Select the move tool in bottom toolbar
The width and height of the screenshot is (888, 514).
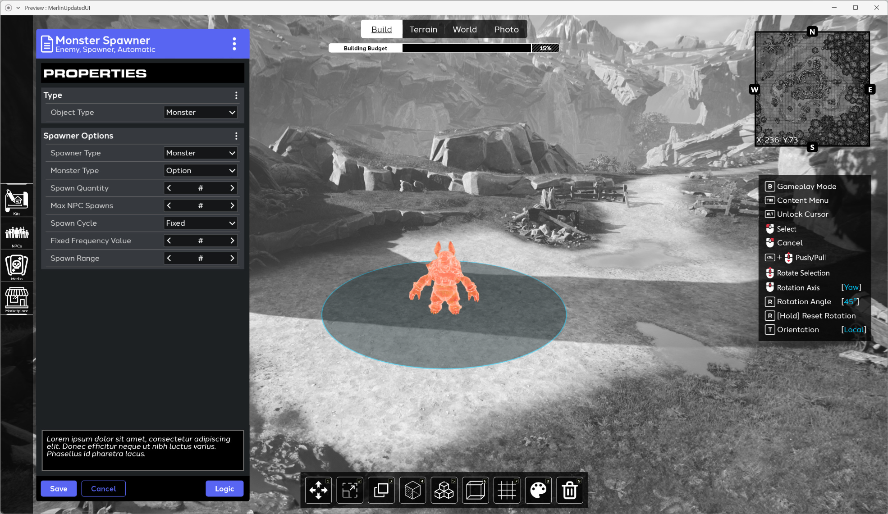click(318, 490)
